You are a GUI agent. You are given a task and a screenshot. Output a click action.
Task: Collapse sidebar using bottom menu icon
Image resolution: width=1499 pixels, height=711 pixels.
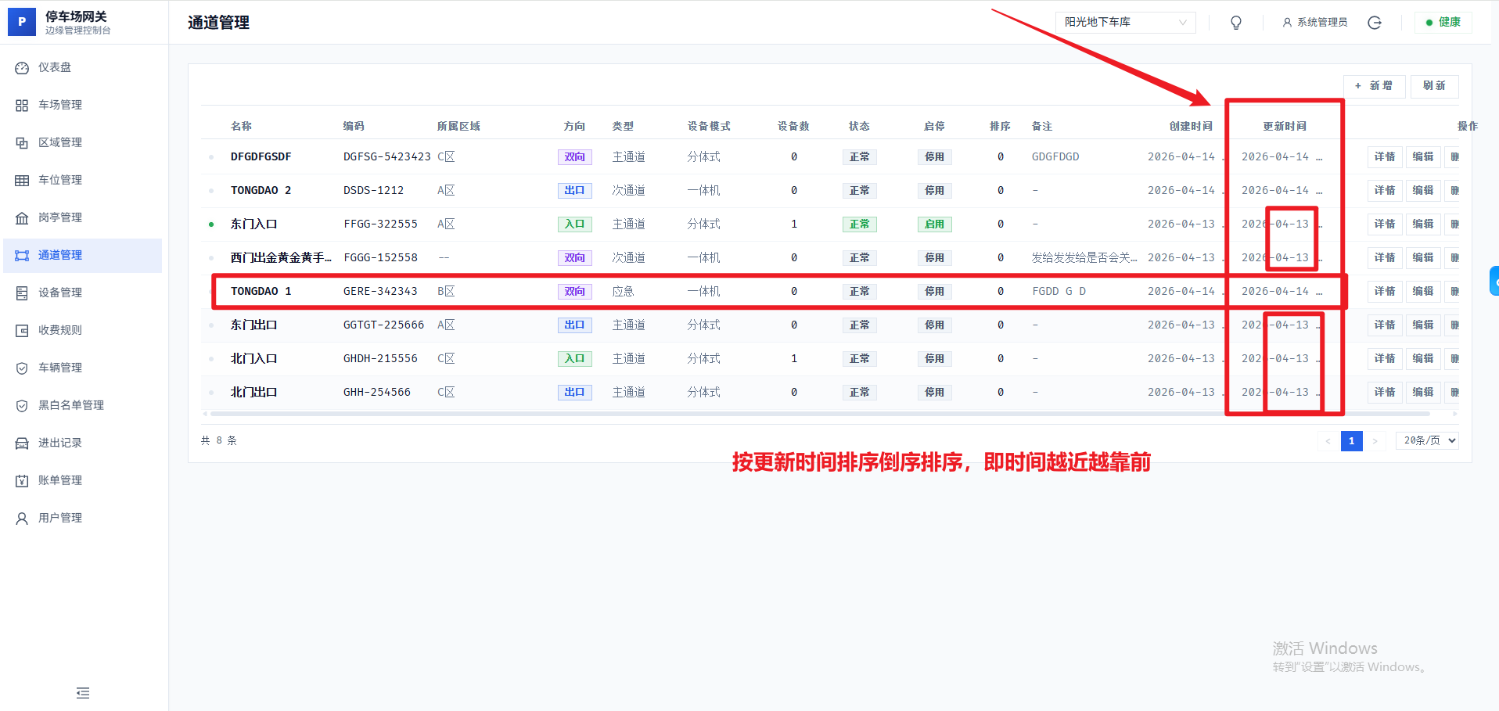[x=83, y=693]
